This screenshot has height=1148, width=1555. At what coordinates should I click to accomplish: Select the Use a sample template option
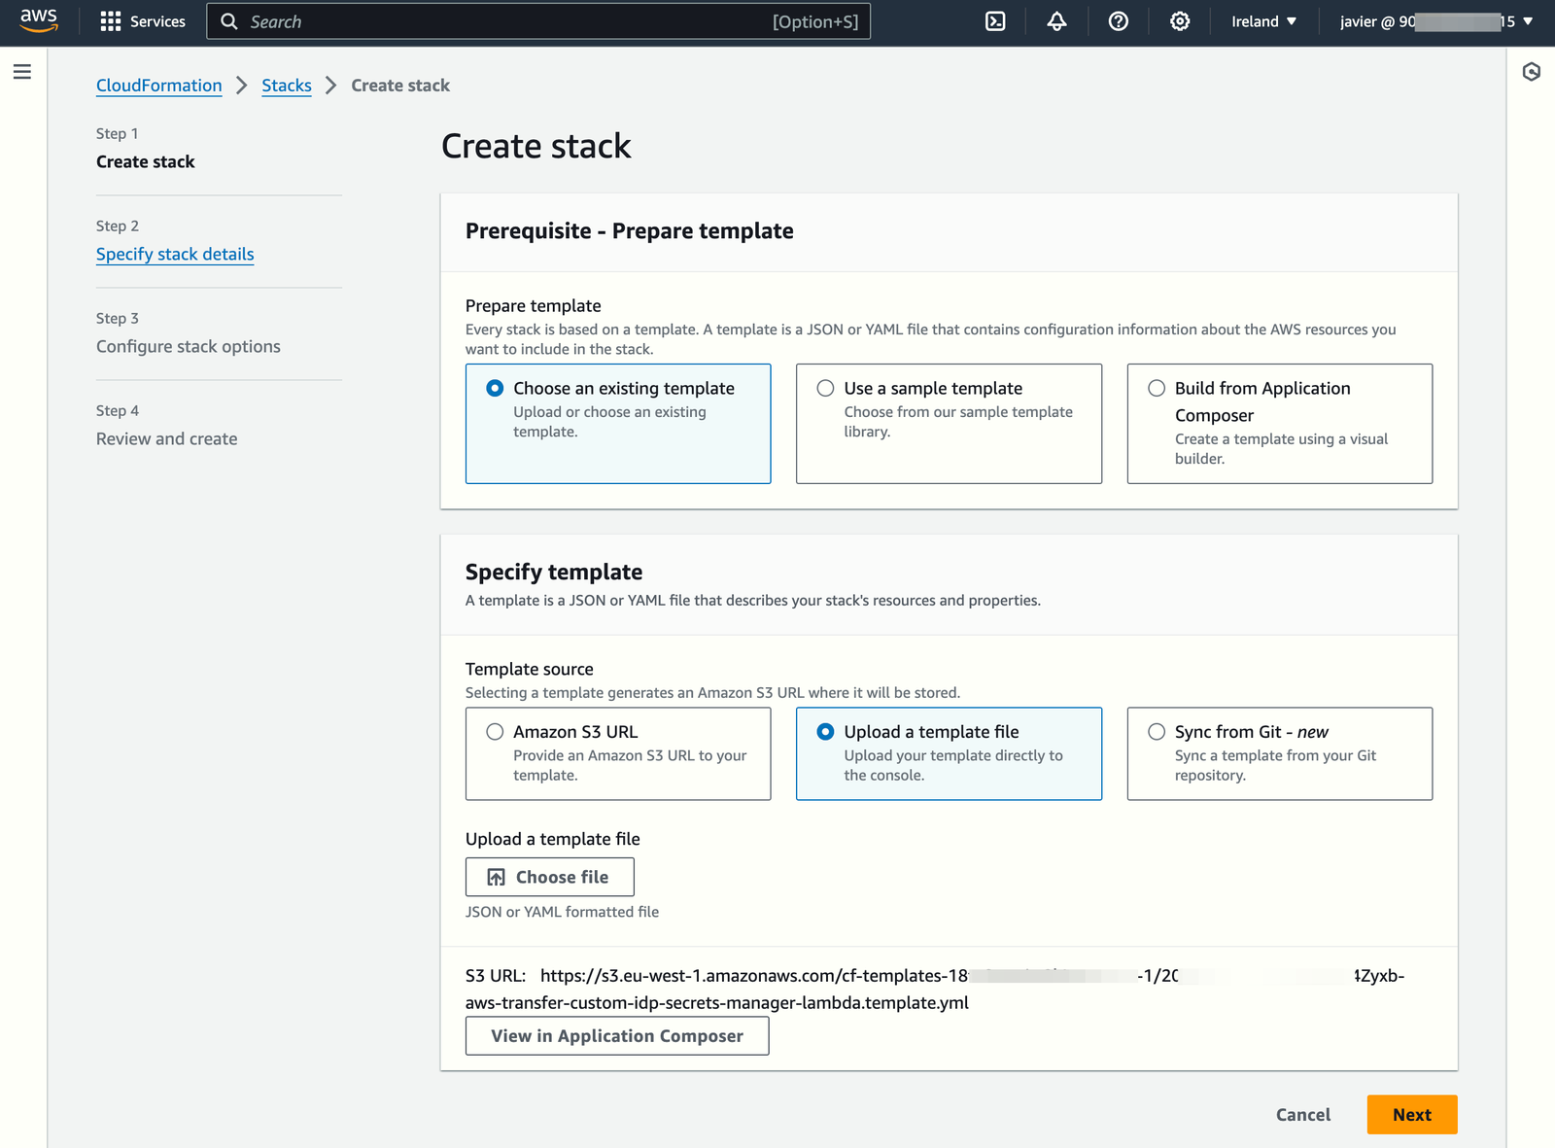click(826, 389)
